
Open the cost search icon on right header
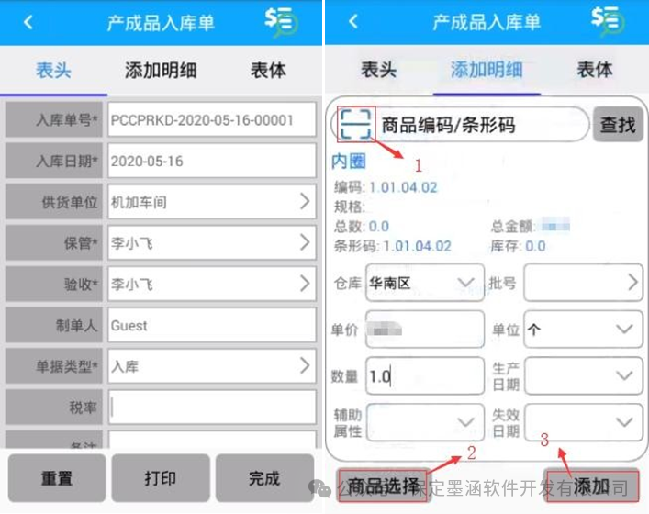tap(607, 21)
